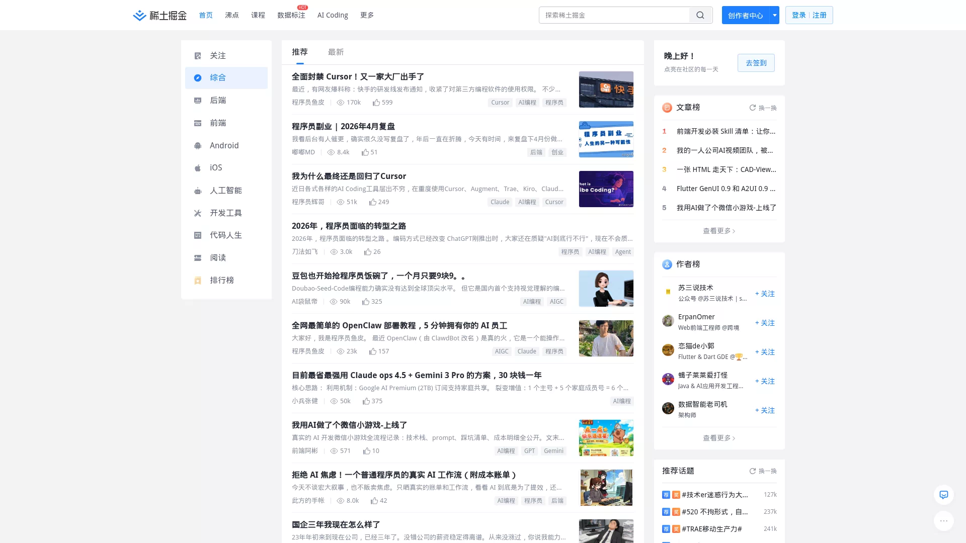This screenshot has height=543, width=966.
Task: Open thumbnail of 全面封禁 Cursor article
Action: tap(606, 89)
